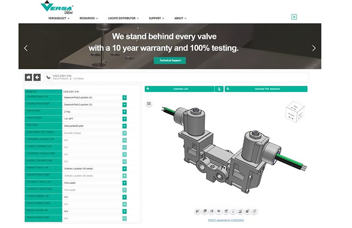Open the Connection Options Left dropdown
The height and width of the screenshot is (228, 352).
click(124, 183)
